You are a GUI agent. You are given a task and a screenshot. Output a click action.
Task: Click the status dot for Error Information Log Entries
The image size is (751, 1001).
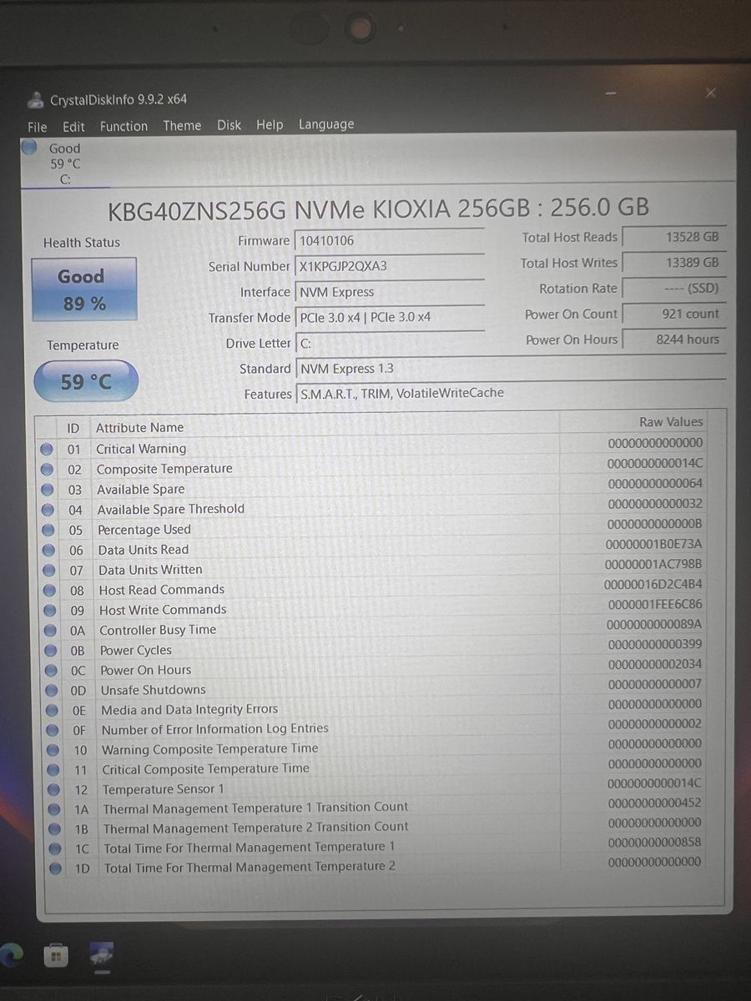click(x=53, y=730)
